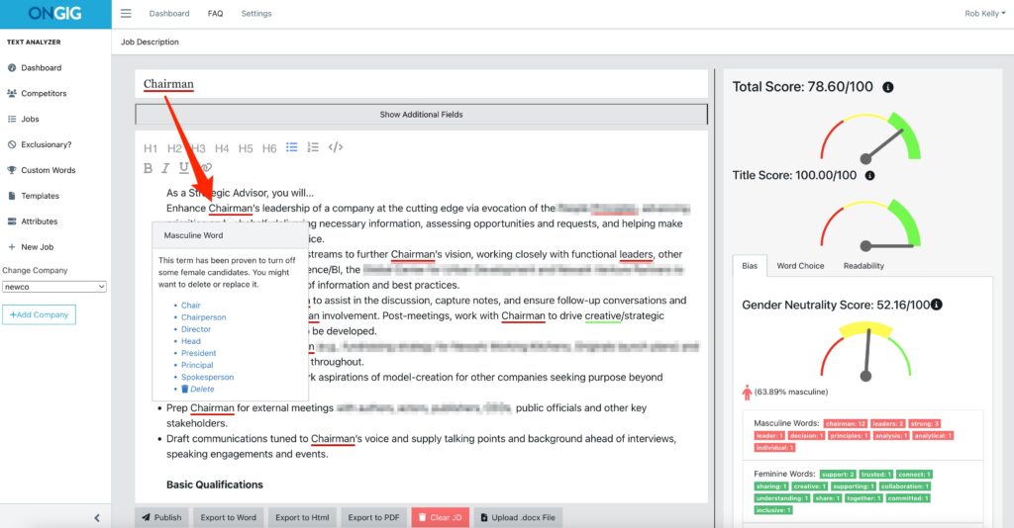The image size is (1014, 528).
Task: Toggle bold formatting
Action: (x=149, y=168)
